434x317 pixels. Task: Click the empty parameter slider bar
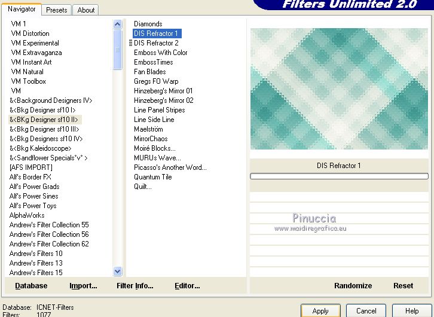tap(339, 176)
